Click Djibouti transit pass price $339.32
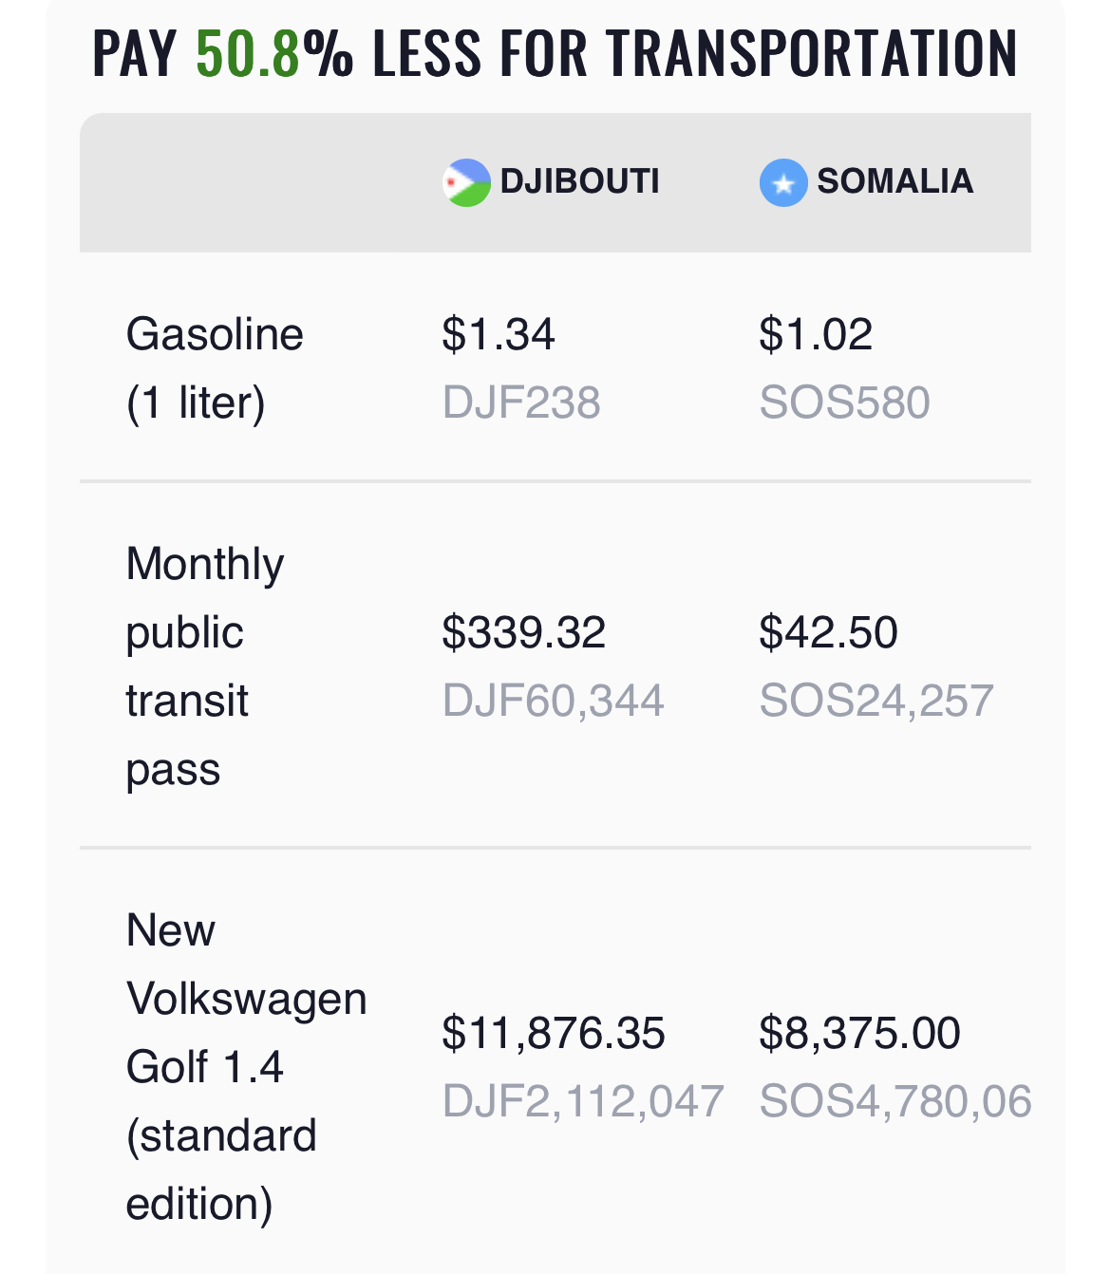The image size is (1111, 1274). coord(523,632)
